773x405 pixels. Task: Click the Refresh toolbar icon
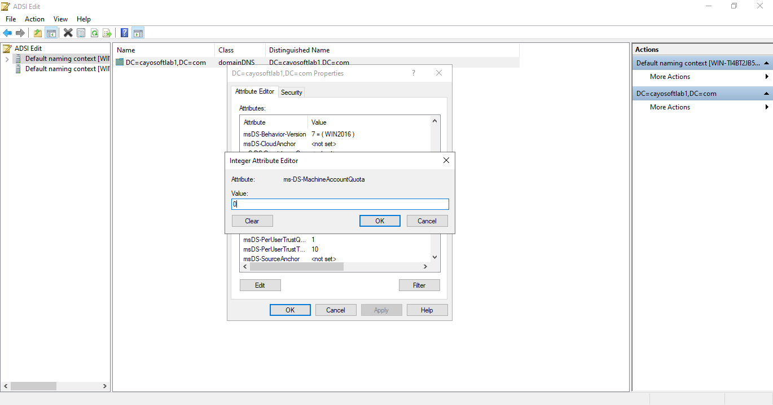[x=94, y=33]
